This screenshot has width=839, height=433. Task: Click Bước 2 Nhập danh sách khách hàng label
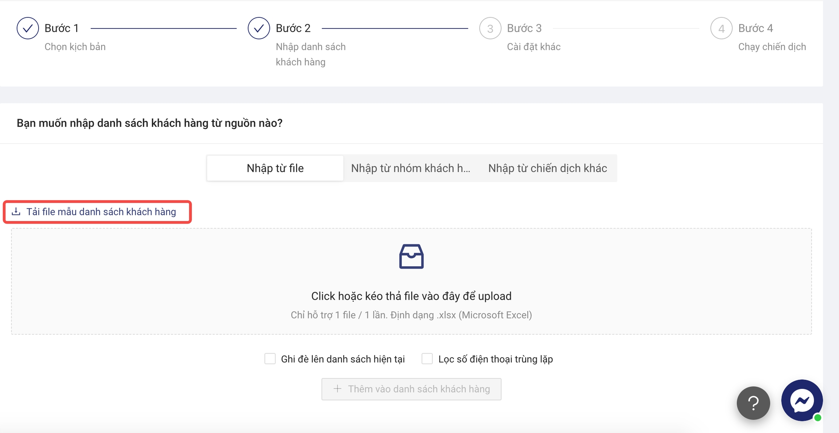[310, 54]
